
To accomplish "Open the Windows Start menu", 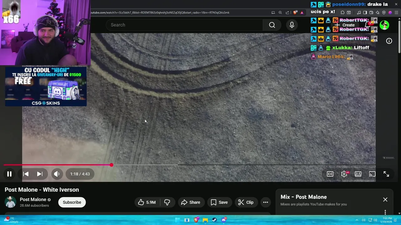I will tap(177, 220).
